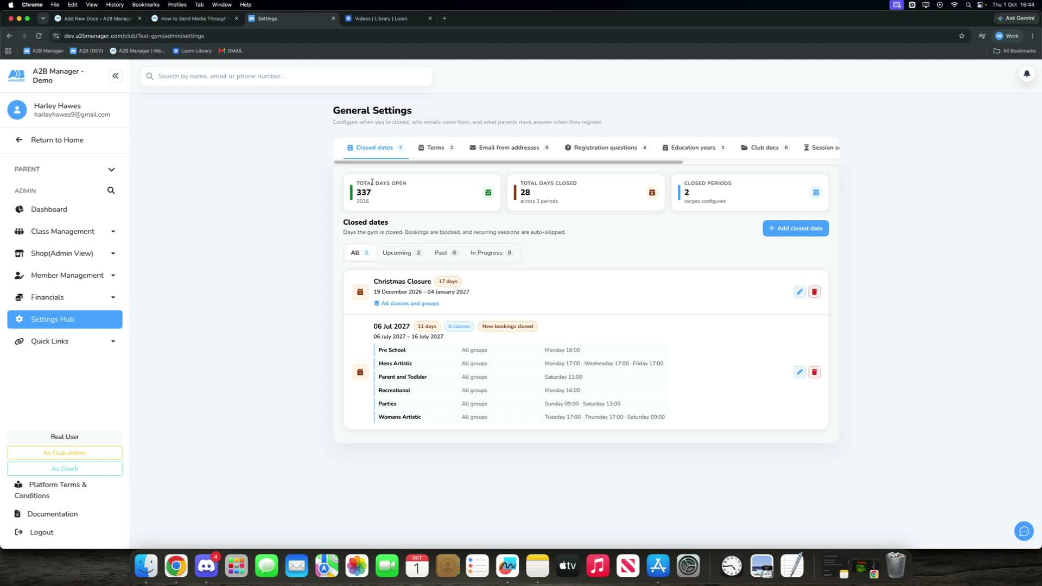Click the Closed Periods calendar icon
The image size is (1042, 586).
click(x=816, y=193)
